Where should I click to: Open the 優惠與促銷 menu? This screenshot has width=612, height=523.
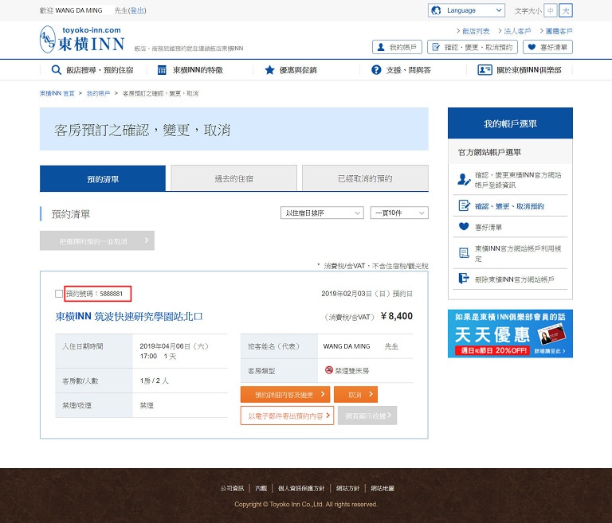pos(291,70)
